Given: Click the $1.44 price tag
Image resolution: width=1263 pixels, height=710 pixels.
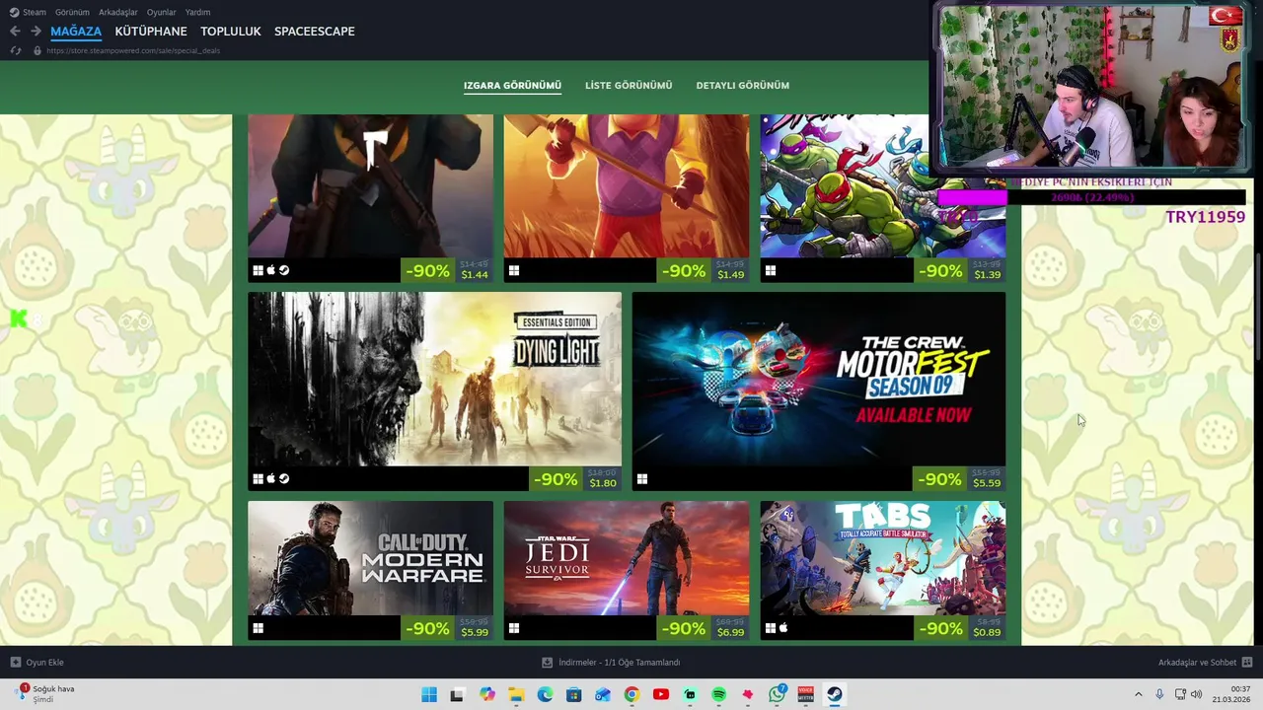Looking at the screenshot, I should click(475, 275).
